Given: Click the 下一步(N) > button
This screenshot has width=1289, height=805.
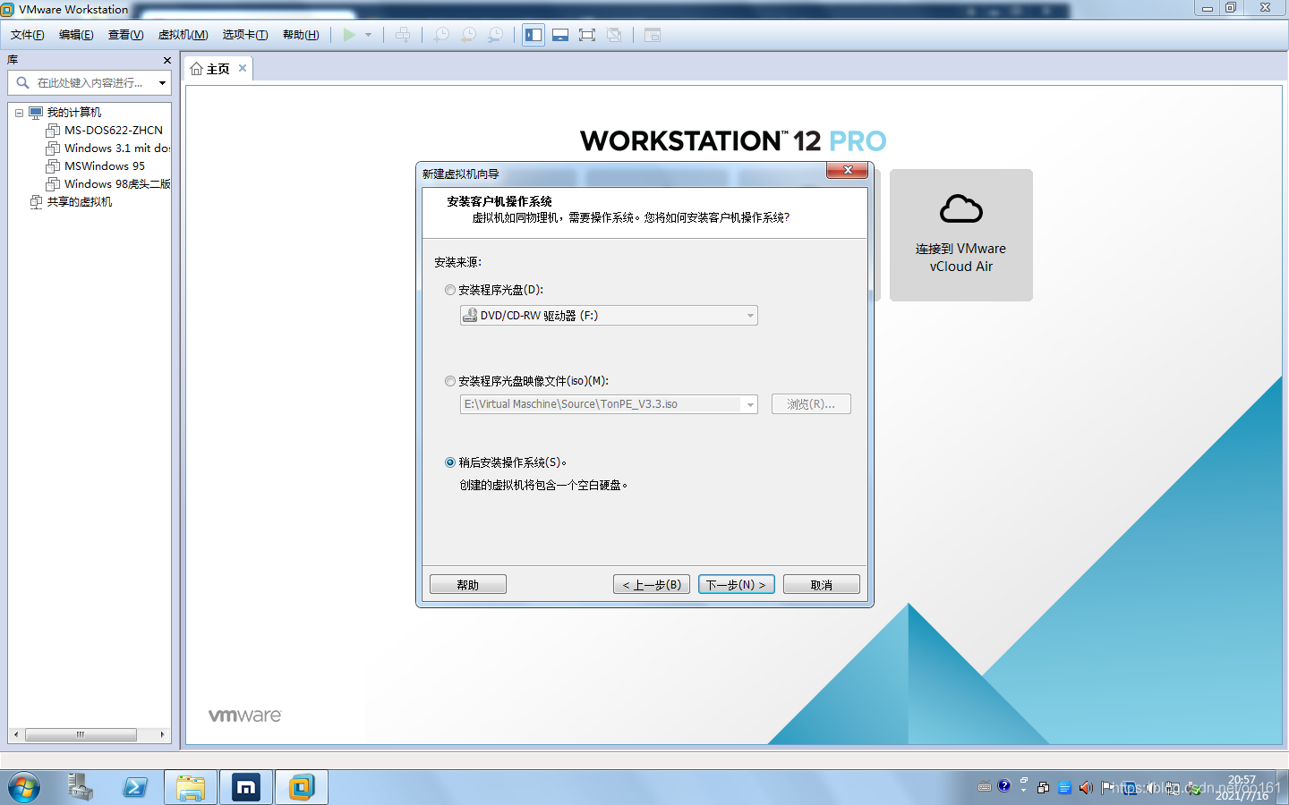Looking at the screenshot, I should 736,584.
